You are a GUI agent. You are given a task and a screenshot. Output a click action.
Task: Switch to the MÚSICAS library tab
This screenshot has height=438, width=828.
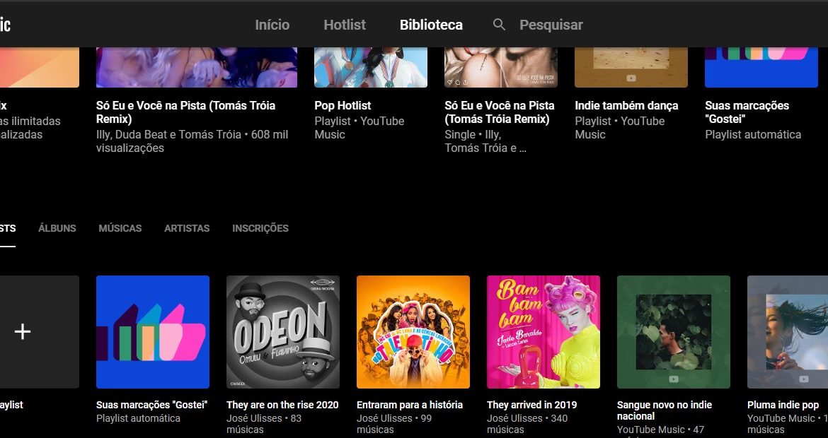120,228
